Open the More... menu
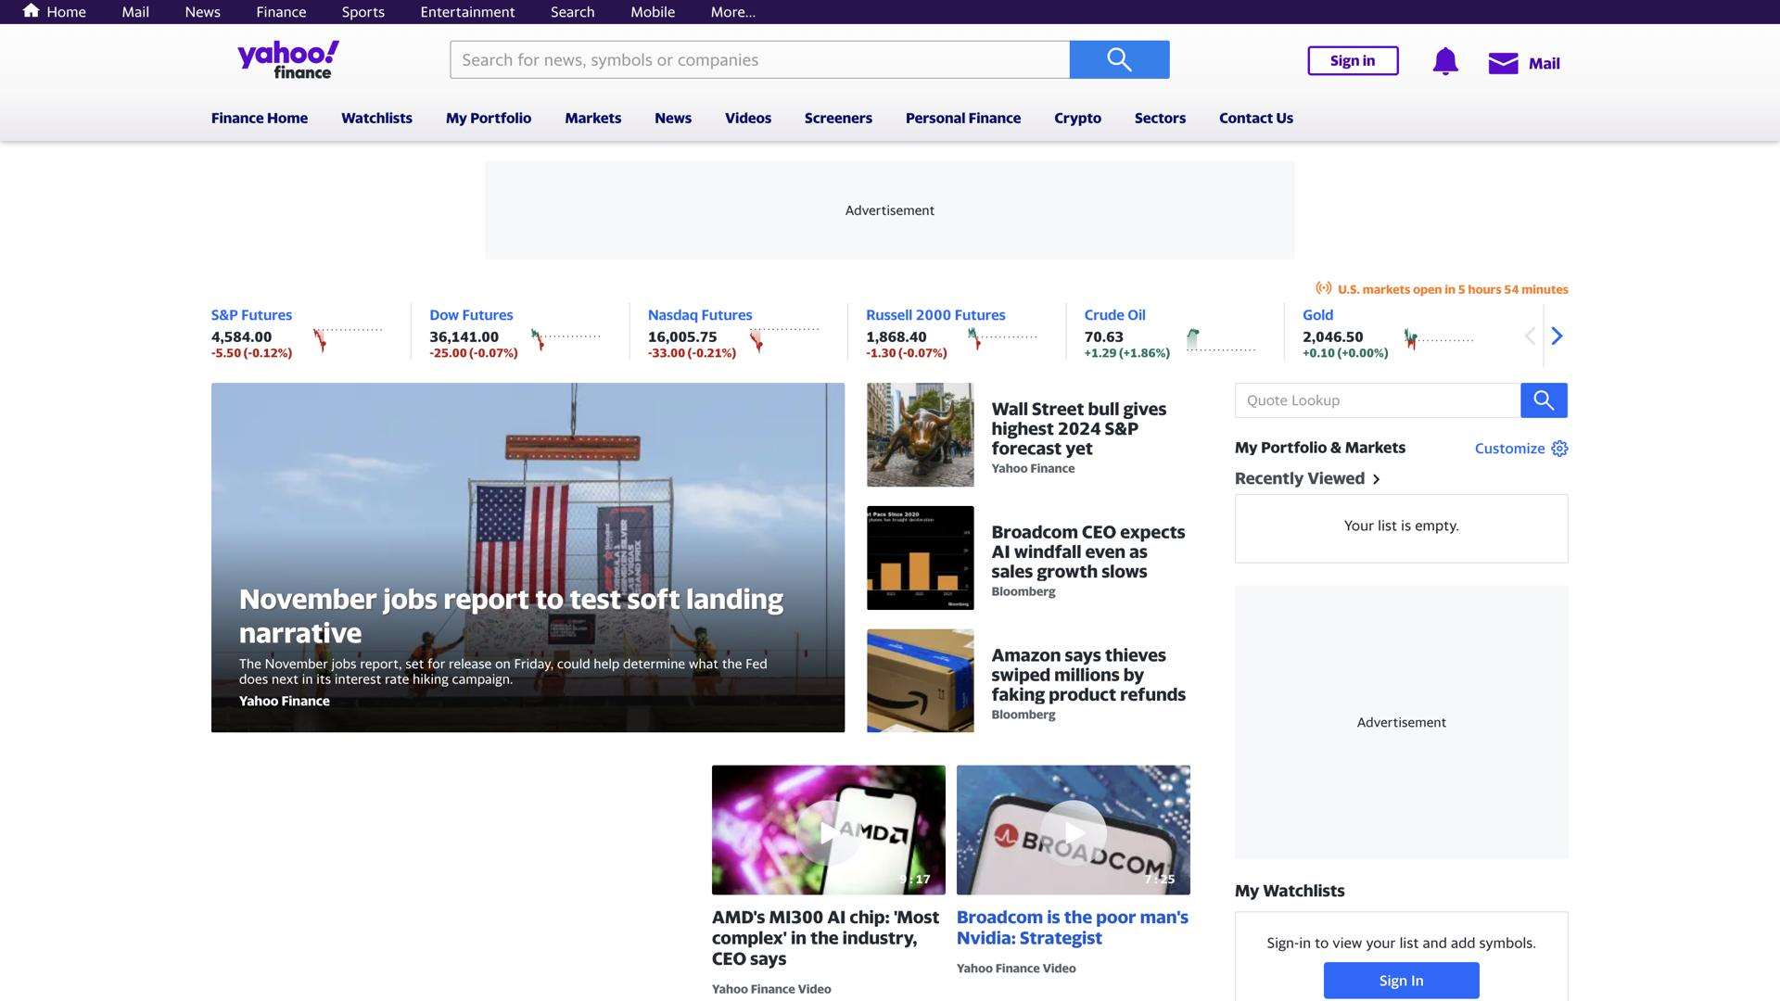Viewport: 1780px width, 1001px height. click(x=731, y=12)
